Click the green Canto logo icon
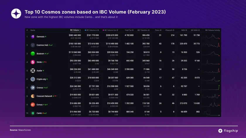Viewport: 246px width, 138px height. (33, 113)
